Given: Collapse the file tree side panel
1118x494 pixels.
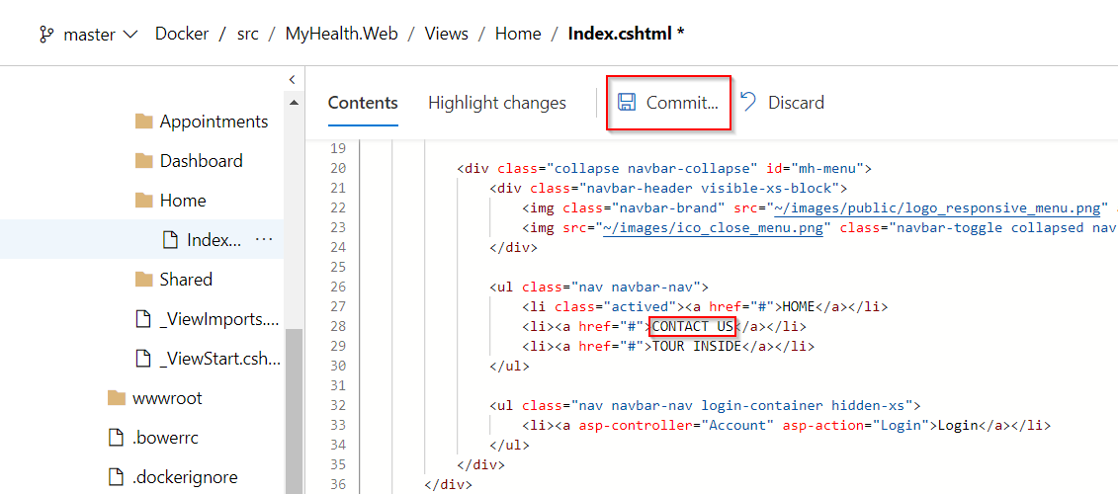Looking at the screenshot, I should (x=292, y=78).
